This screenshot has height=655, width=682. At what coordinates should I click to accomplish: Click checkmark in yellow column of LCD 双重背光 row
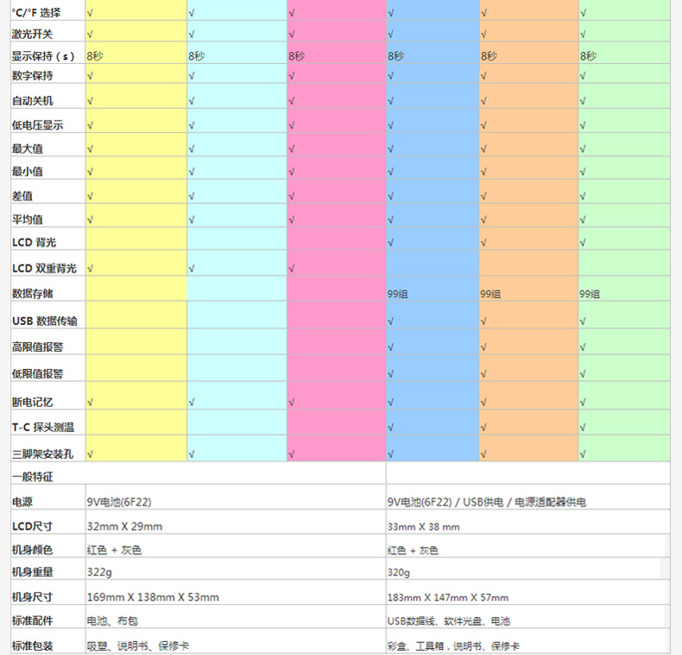point(91,269)
